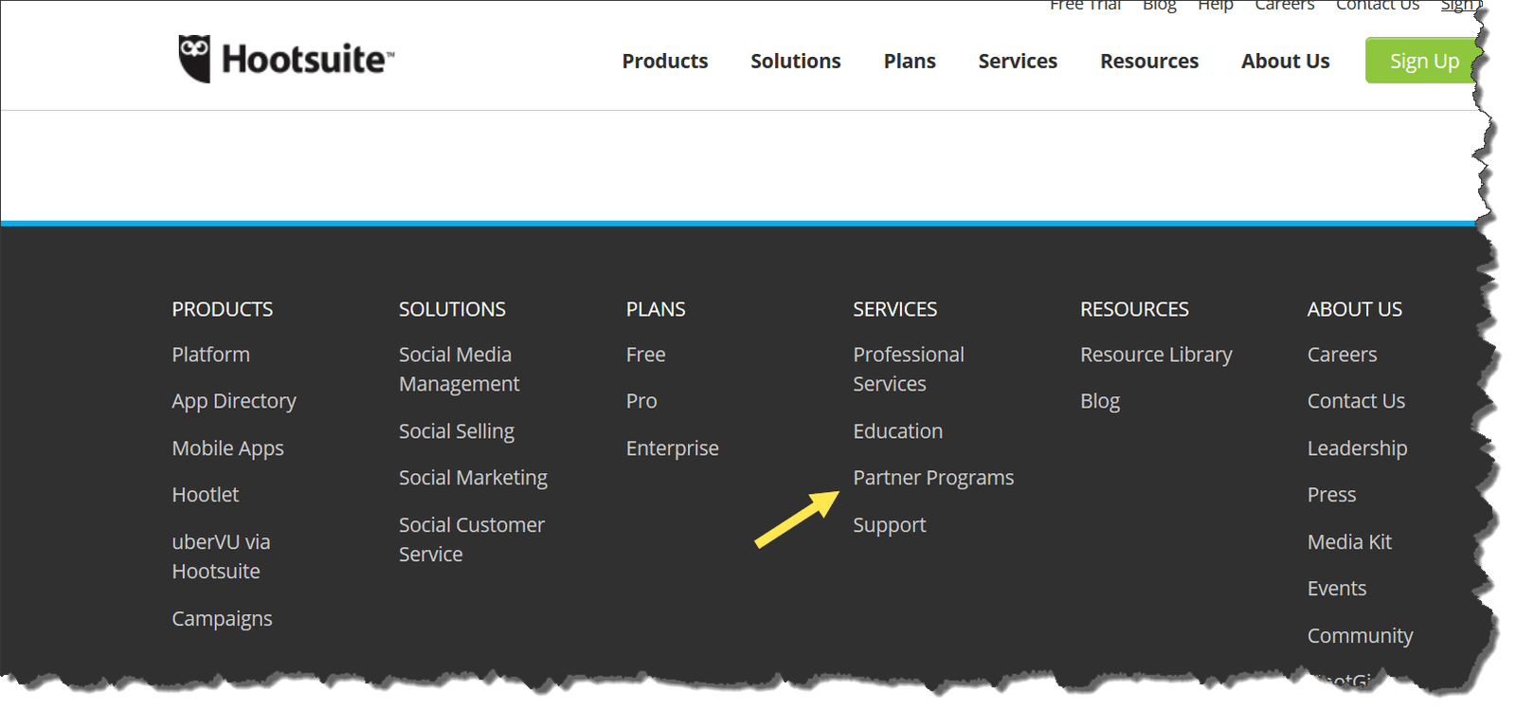Select Plans in the top navigation

[909, 61]
